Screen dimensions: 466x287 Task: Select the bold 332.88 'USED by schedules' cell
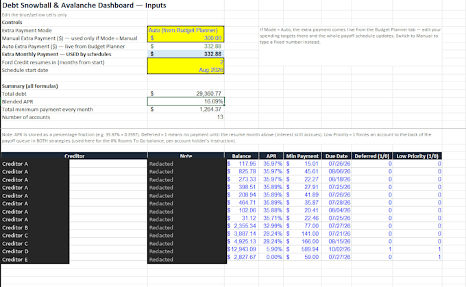tap(186, 54)
